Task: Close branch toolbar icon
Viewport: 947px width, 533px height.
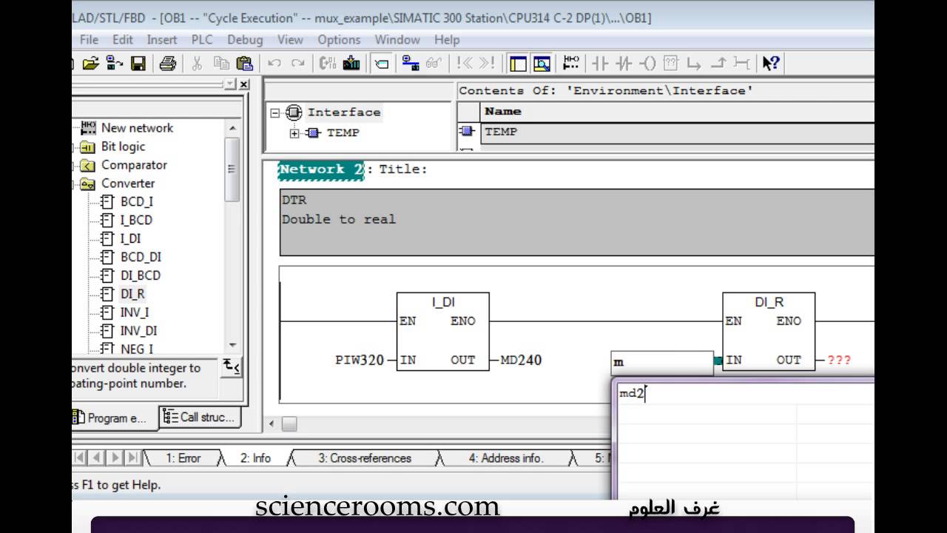Action: (718, 64)
